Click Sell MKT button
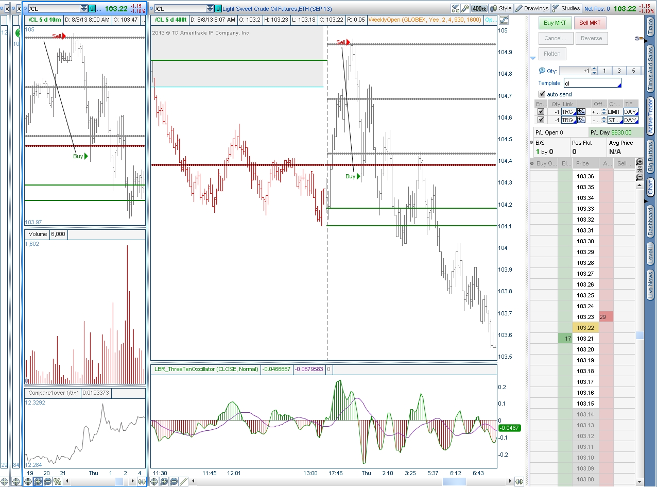 [x=591, y=23]
